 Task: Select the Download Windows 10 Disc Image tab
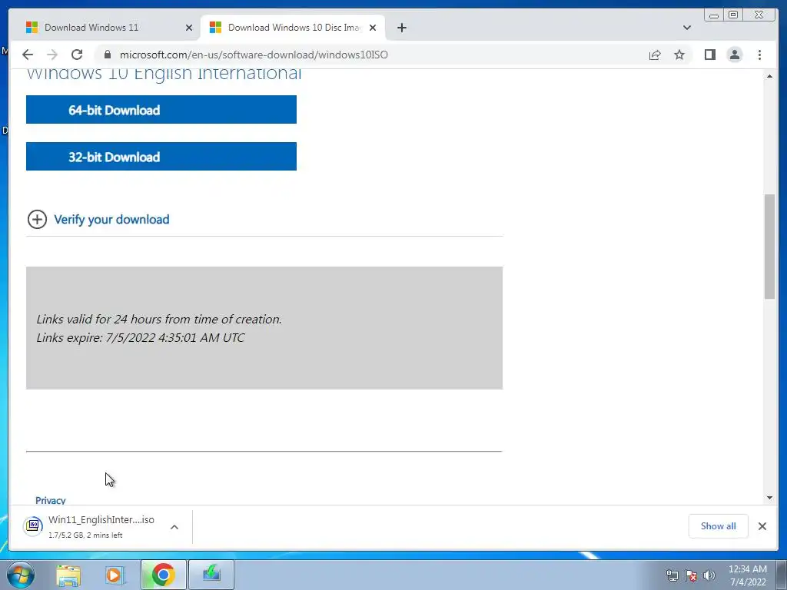294,27
